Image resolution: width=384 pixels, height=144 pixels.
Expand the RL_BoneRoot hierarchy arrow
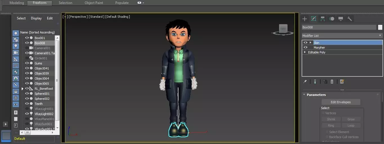coord(23,89)
